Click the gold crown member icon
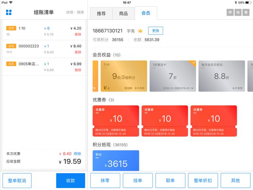The height and width of the screenshot is (190, 253). point(140,31)
